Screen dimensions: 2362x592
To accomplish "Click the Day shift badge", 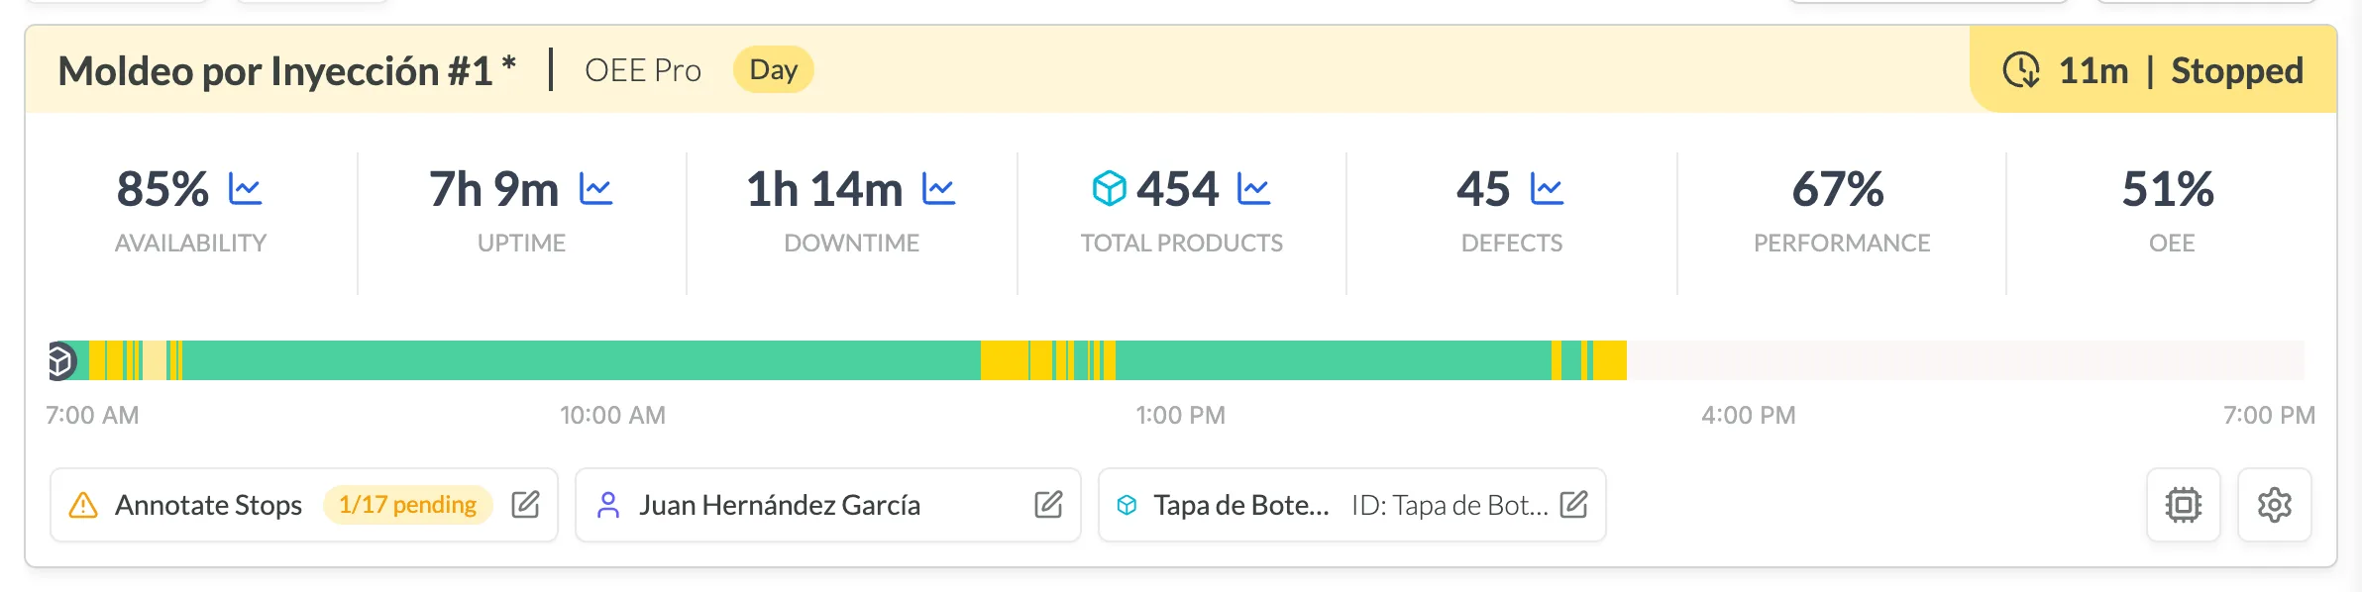I will click(773, 70).
